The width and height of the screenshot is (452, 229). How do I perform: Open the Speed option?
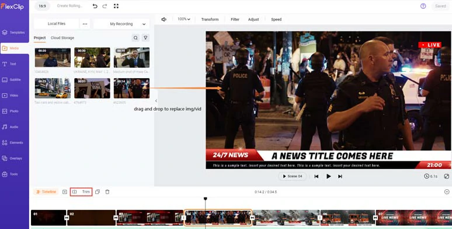point(276,19)
